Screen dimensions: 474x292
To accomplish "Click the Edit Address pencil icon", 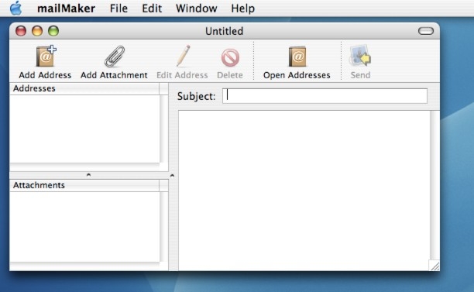I will pos(183,56).
